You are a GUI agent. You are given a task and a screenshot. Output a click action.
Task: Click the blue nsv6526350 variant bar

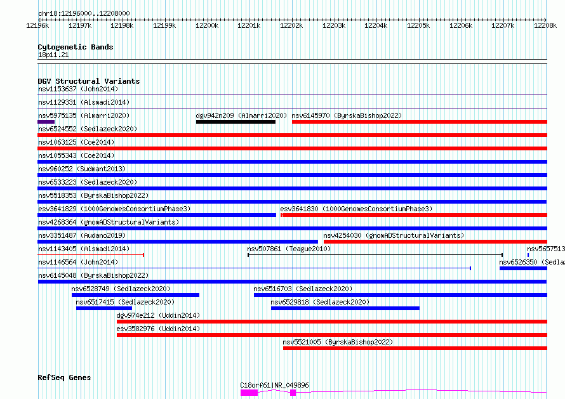(523, 268)
